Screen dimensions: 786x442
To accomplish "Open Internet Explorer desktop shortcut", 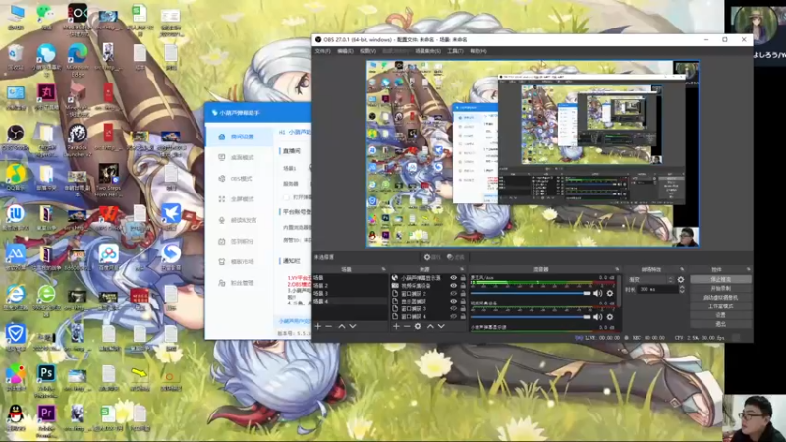I will pyautogui.click(x=16, y=298).
